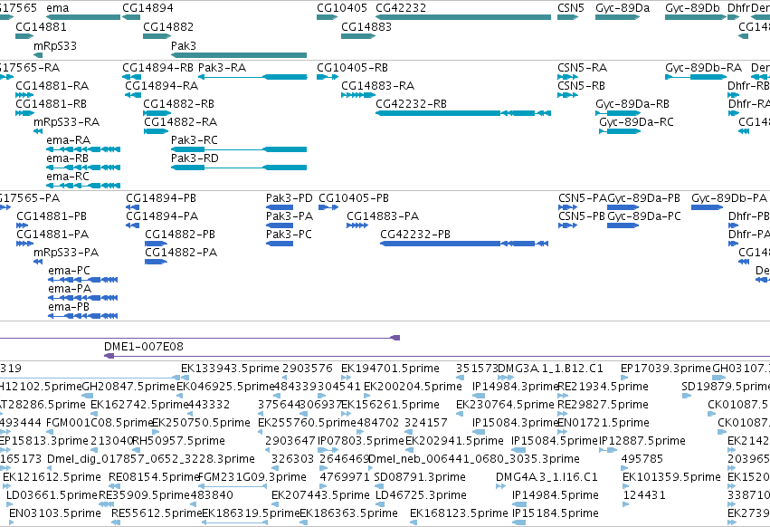The image size is (770, 527).
Task: Select the Gyc-89Da-RC transcript
Action: pos(620,131)
